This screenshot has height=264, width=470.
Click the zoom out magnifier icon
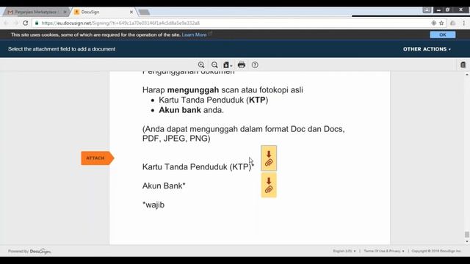pos(214,65)
